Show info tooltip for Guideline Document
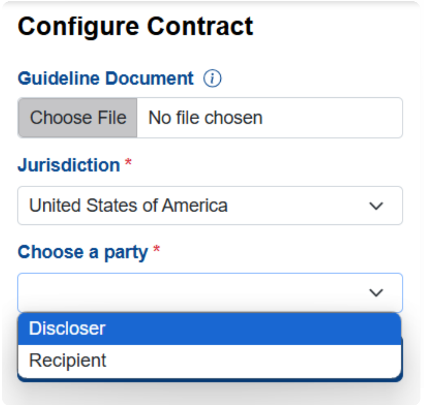The image size is (424, 406). click(x=212, y=79)
